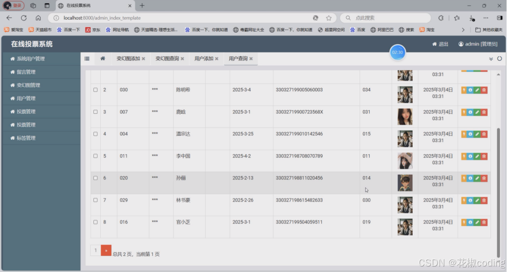Toggle sidebar with hamburger list icon
The height and width of the screenshot is (272, 507).
(87, 59)
